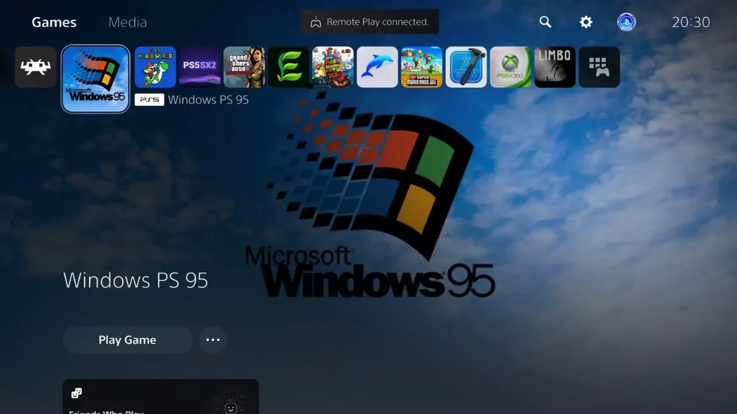
Task: Switch to the Media tab
Action: 127,22
